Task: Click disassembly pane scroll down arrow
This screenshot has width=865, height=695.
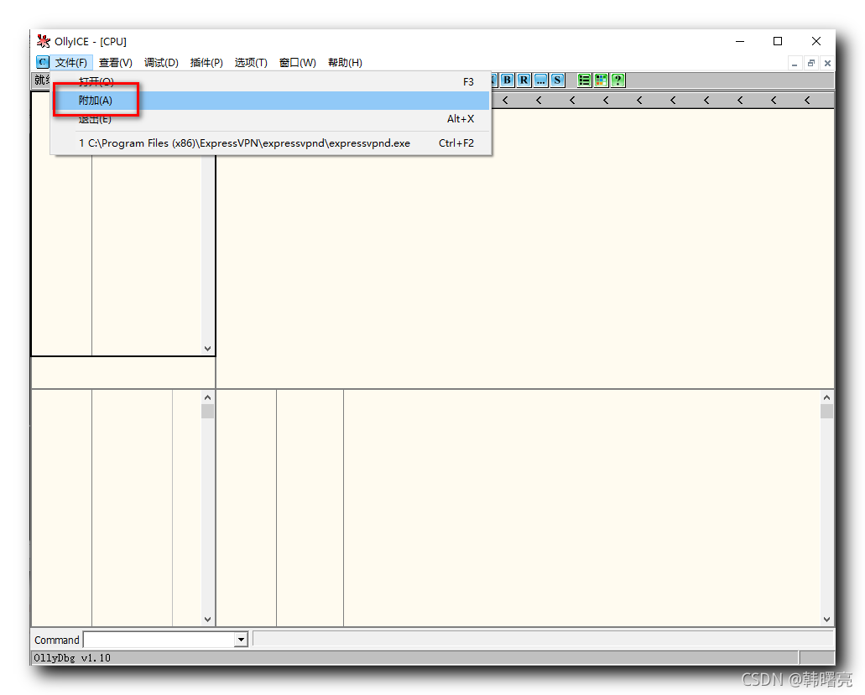Action: pyautogui.click(x=207, y=348)
